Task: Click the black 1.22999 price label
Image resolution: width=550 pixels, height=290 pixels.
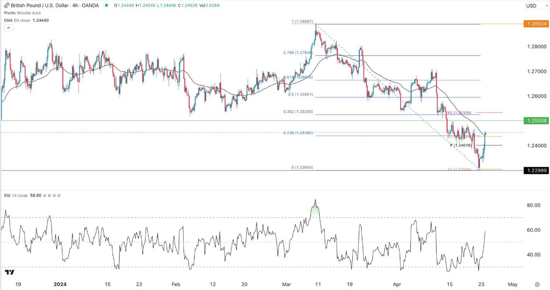Action: [536, 171]
